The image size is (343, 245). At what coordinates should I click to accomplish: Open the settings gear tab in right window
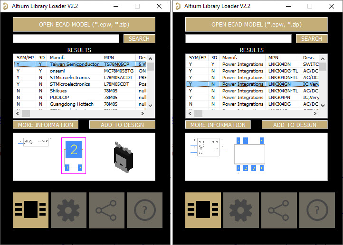(241, 210)
